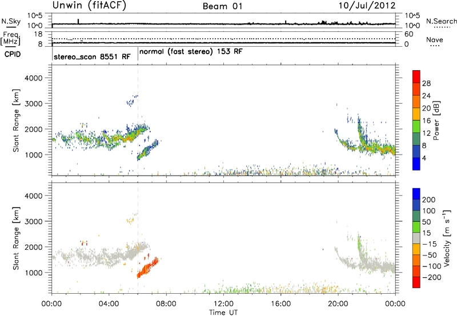Click the '04:00' time axis tick label
The image size is (457, 316).
click(x=109, y=304)
